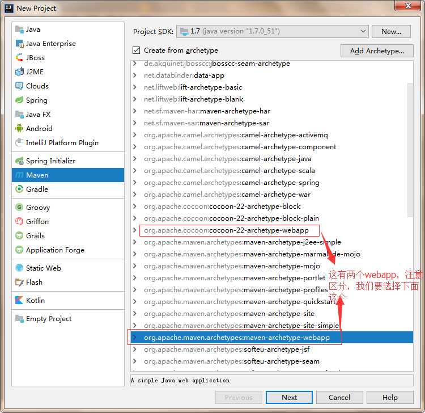The width and height of the screenshot is (425, 413).
Task: Click the Next button
Action: click(x=289, y=398)
